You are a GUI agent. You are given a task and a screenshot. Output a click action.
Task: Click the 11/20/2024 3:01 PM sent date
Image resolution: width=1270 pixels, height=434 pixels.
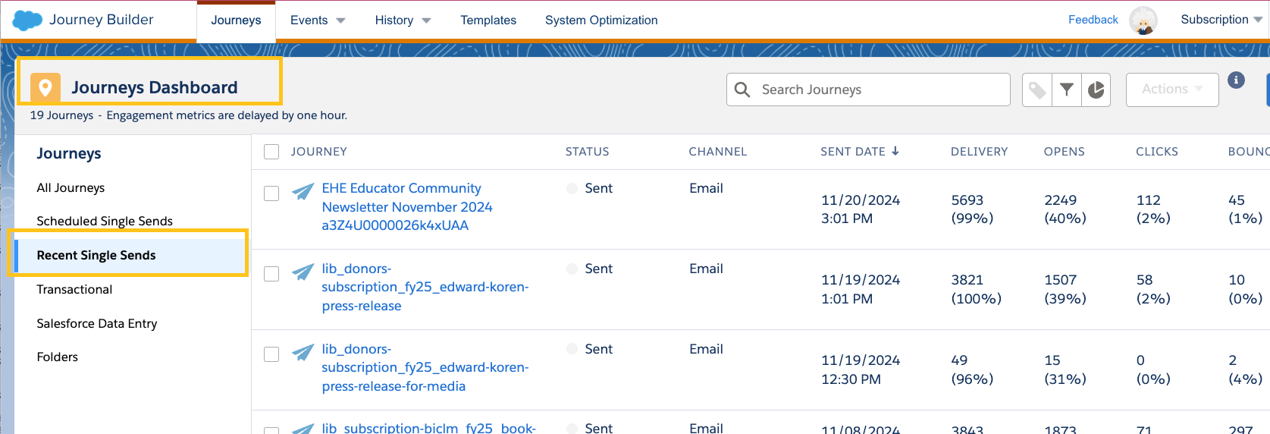coord(861,209)
